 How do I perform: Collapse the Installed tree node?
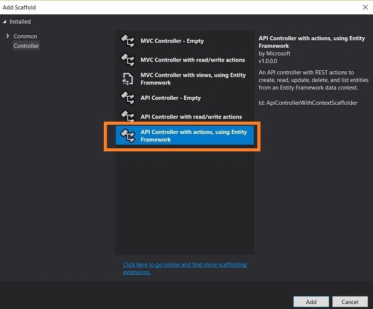click(x=4, y=22)
